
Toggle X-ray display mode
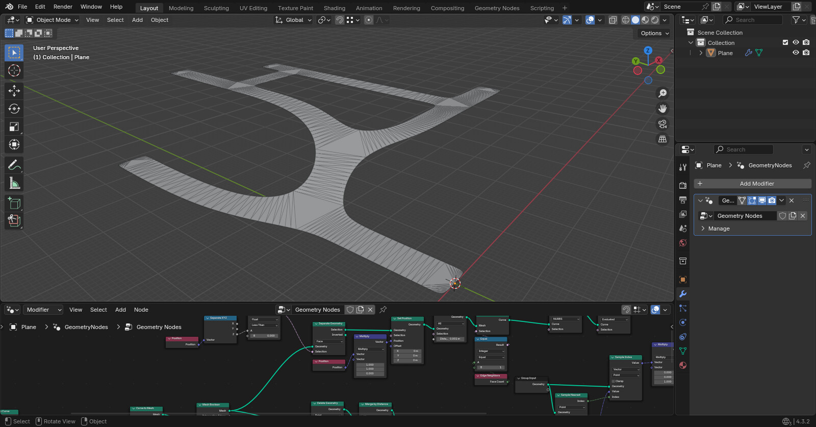(613, 20)
